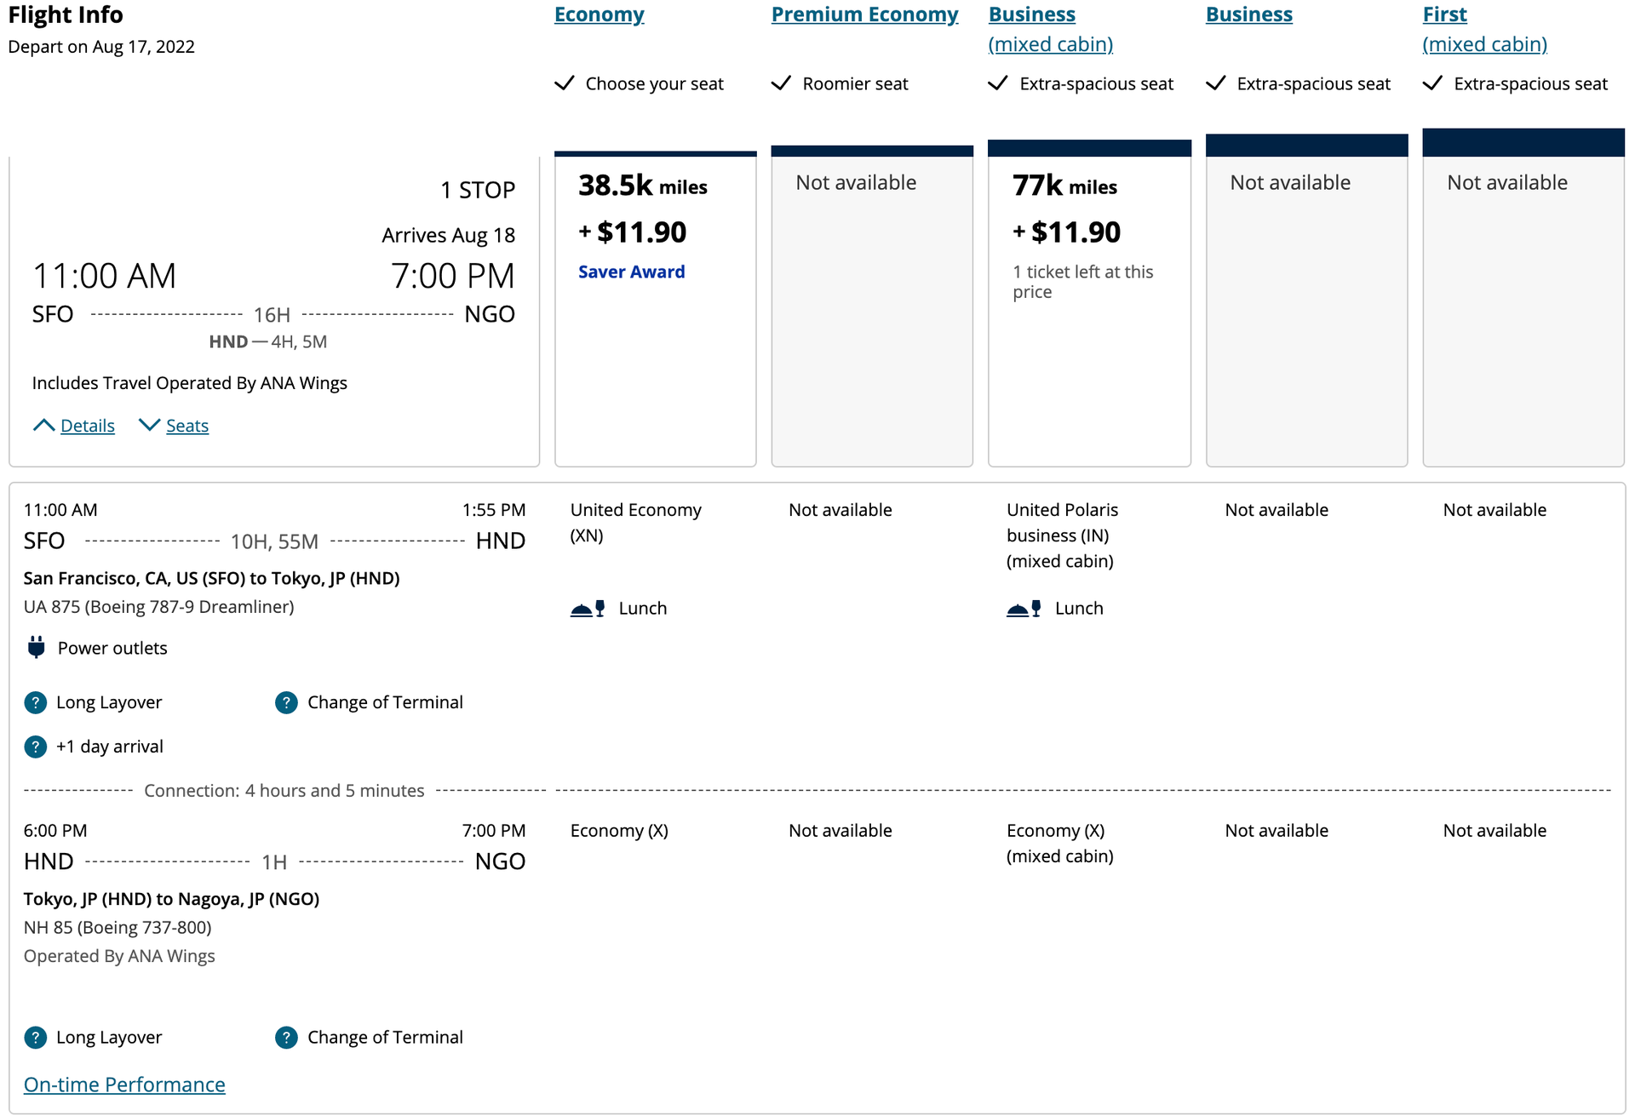Open the Premium Economy column header

(863, 14)
